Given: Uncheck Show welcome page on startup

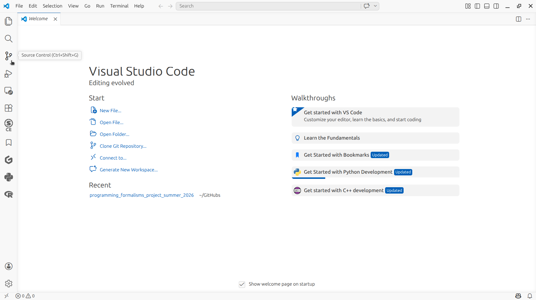Looking at the screenshot, I should click(242, 284).
